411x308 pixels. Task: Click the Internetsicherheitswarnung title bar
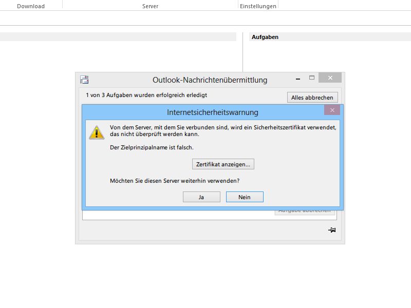(x=213, y=112)
